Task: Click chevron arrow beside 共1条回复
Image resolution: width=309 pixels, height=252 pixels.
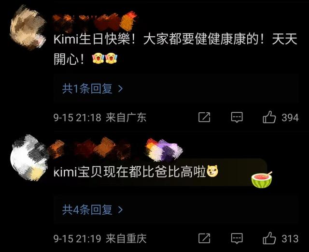Action: coord(120,89)
